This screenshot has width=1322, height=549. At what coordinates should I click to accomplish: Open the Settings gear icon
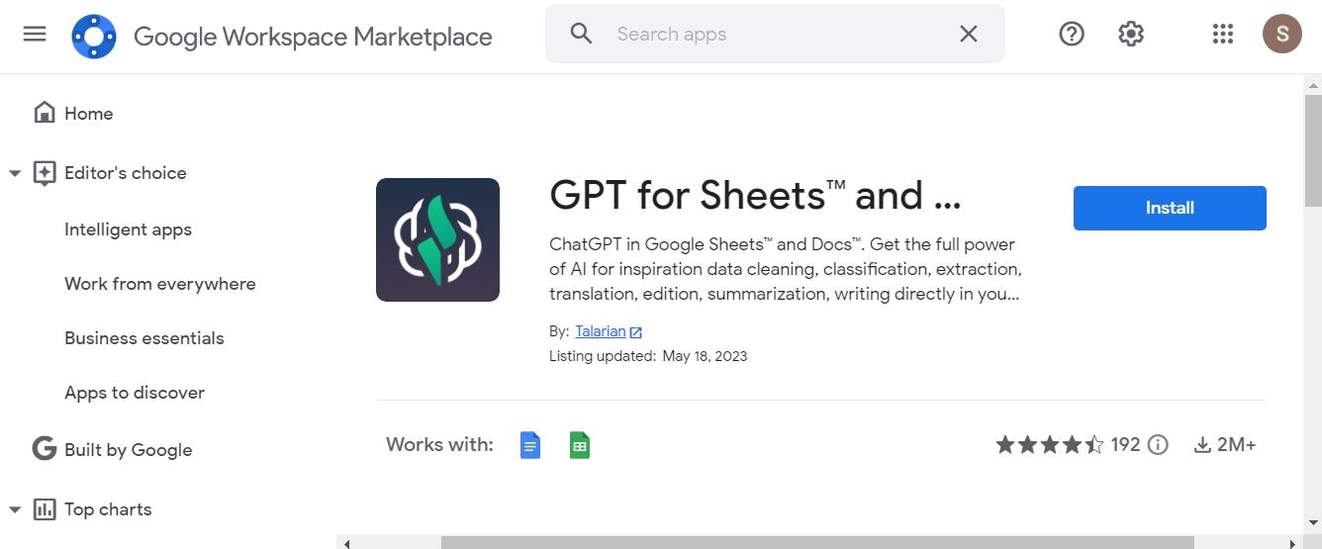pos(1131,35)
